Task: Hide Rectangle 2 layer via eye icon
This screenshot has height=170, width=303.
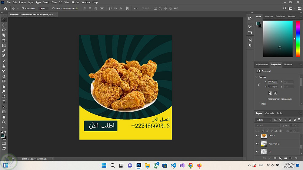Action: click(x=257, y=144)
